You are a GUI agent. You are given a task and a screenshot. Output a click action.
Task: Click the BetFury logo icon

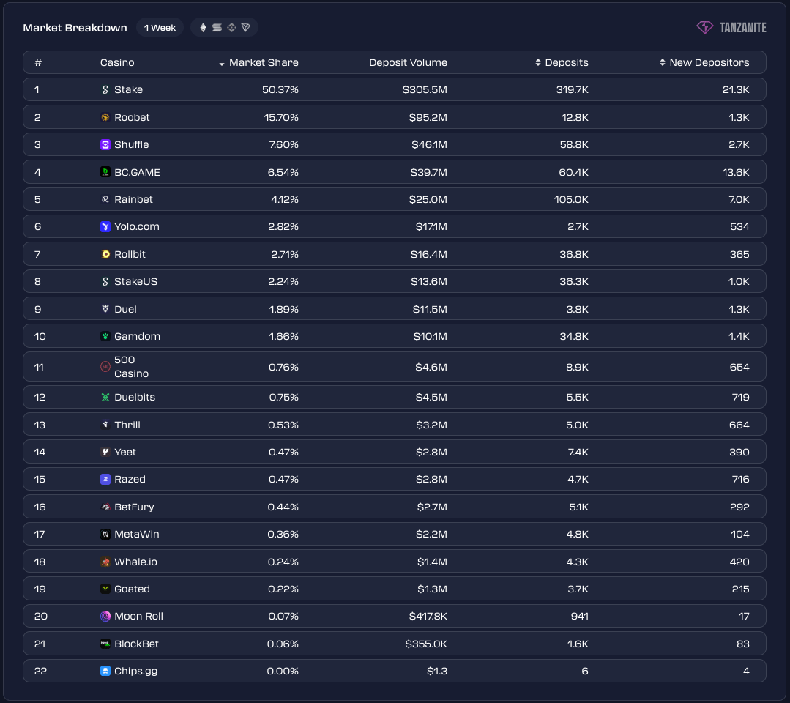[x=105, y=507]
